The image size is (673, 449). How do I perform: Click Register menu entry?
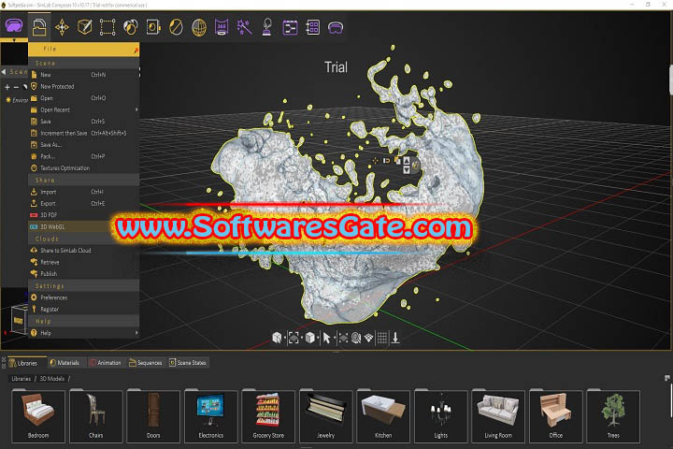84,309
